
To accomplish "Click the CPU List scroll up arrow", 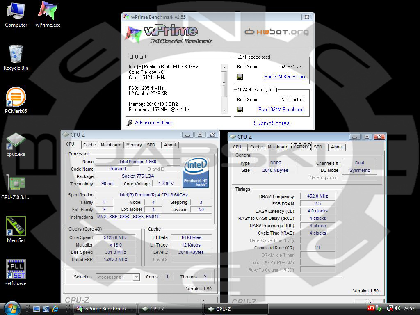I will point(224,68).
